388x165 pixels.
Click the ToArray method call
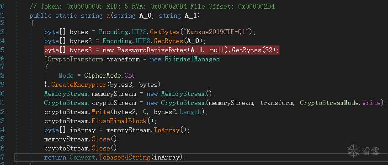pyautogui.click(x=166, y=130)
